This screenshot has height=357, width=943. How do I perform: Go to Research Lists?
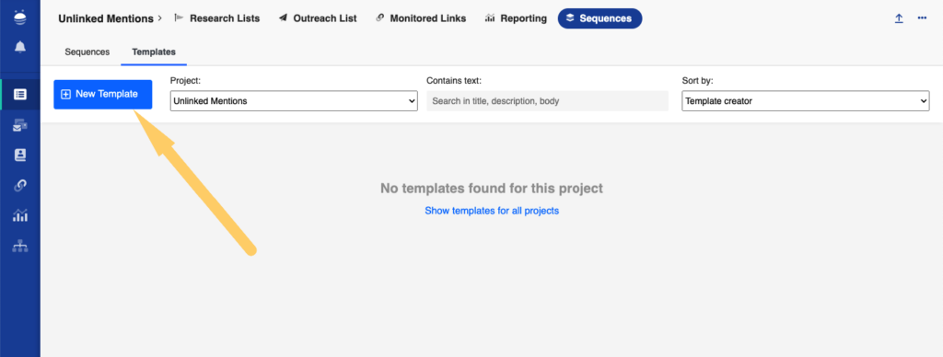pos(217,18)
